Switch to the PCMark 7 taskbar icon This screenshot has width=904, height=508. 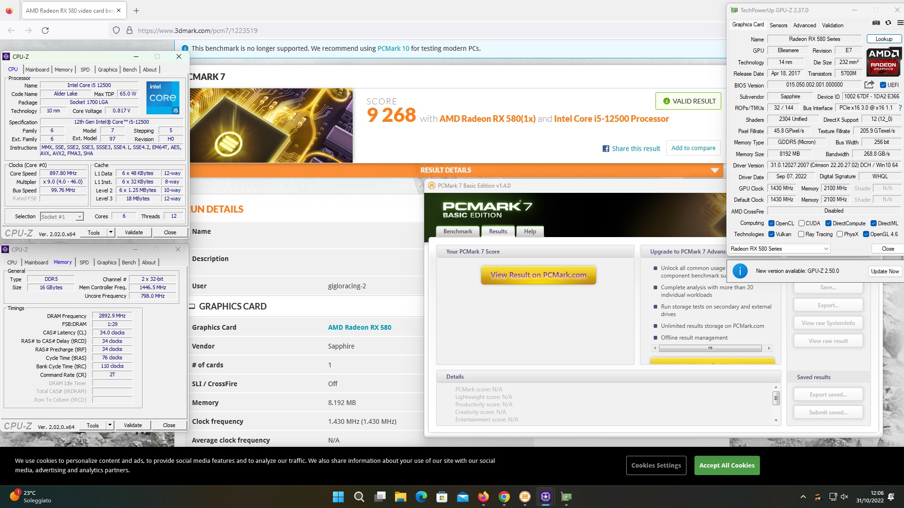click(x=525, y=497)
